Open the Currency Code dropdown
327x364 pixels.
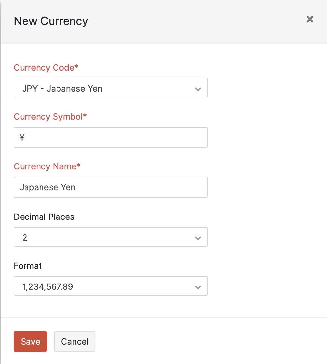pyautogui.click(x=110, y=88)
